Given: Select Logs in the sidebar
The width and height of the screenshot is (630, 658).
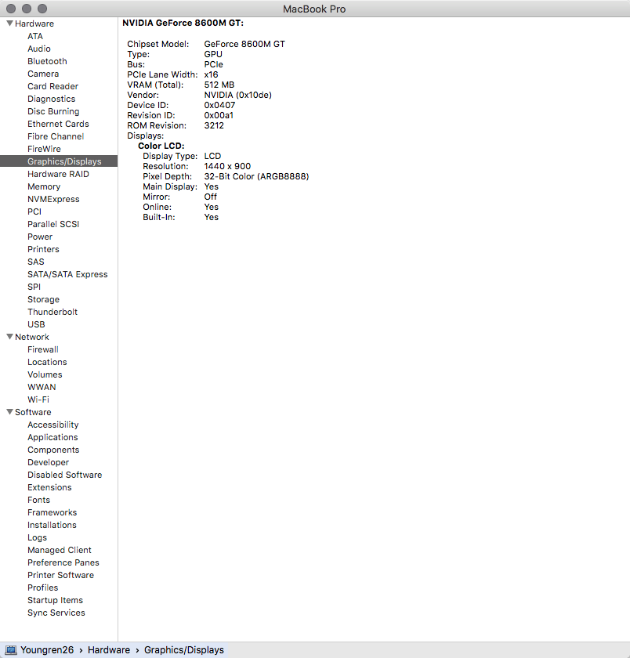Looking at the screenshot, I should (37, 537).
